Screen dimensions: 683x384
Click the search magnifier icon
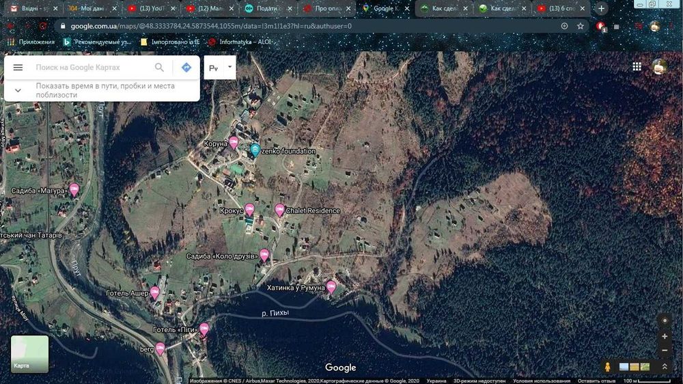click(x=159, y=68)
